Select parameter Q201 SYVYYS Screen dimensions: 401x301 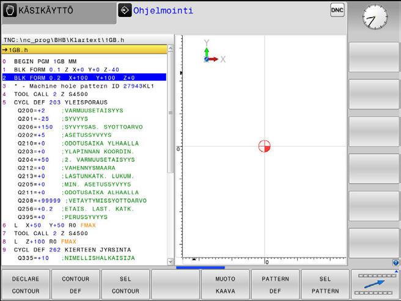click(x=84, y=118)
